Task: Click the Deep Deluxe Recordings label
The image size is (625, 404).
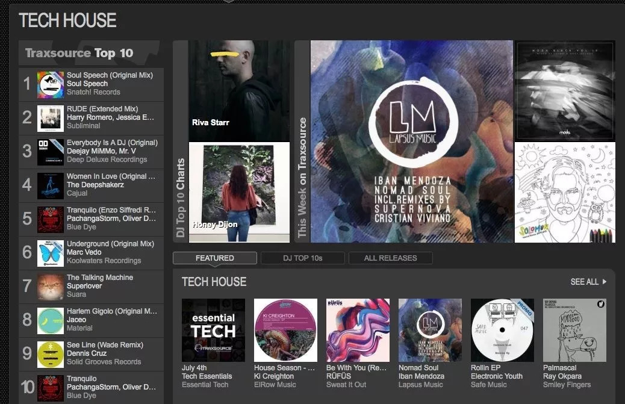Action: pyautogui.click(x=107, y=160)
